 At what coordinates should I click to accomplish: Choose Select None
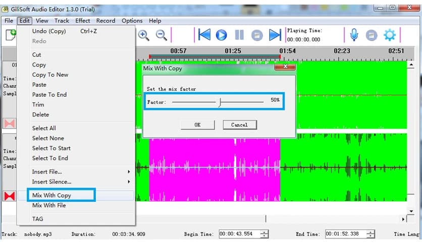(x=76, y=138)
